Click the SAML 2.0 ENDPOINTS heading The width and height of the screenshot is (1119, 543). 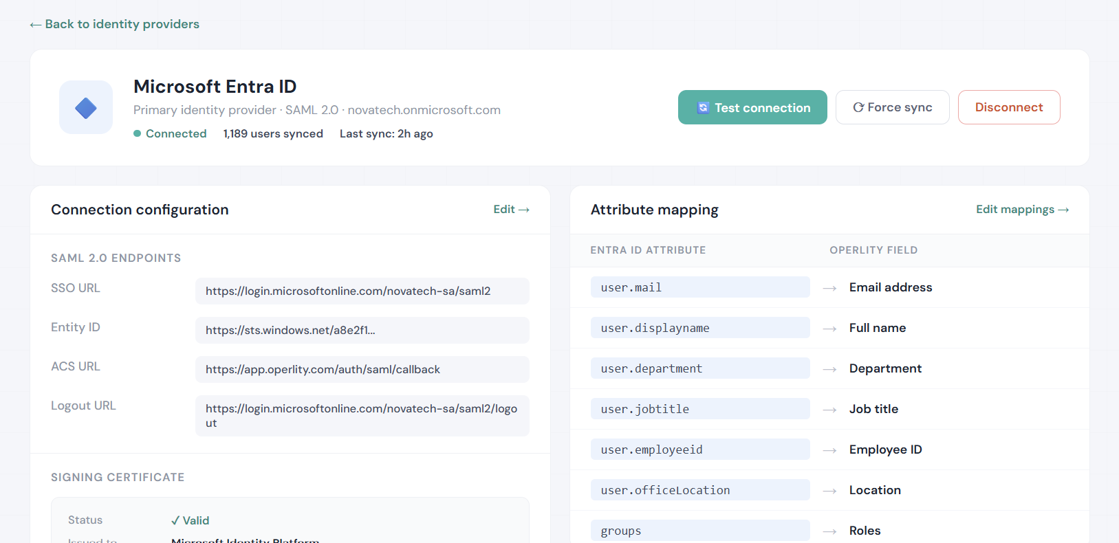(x=116, y=258)
